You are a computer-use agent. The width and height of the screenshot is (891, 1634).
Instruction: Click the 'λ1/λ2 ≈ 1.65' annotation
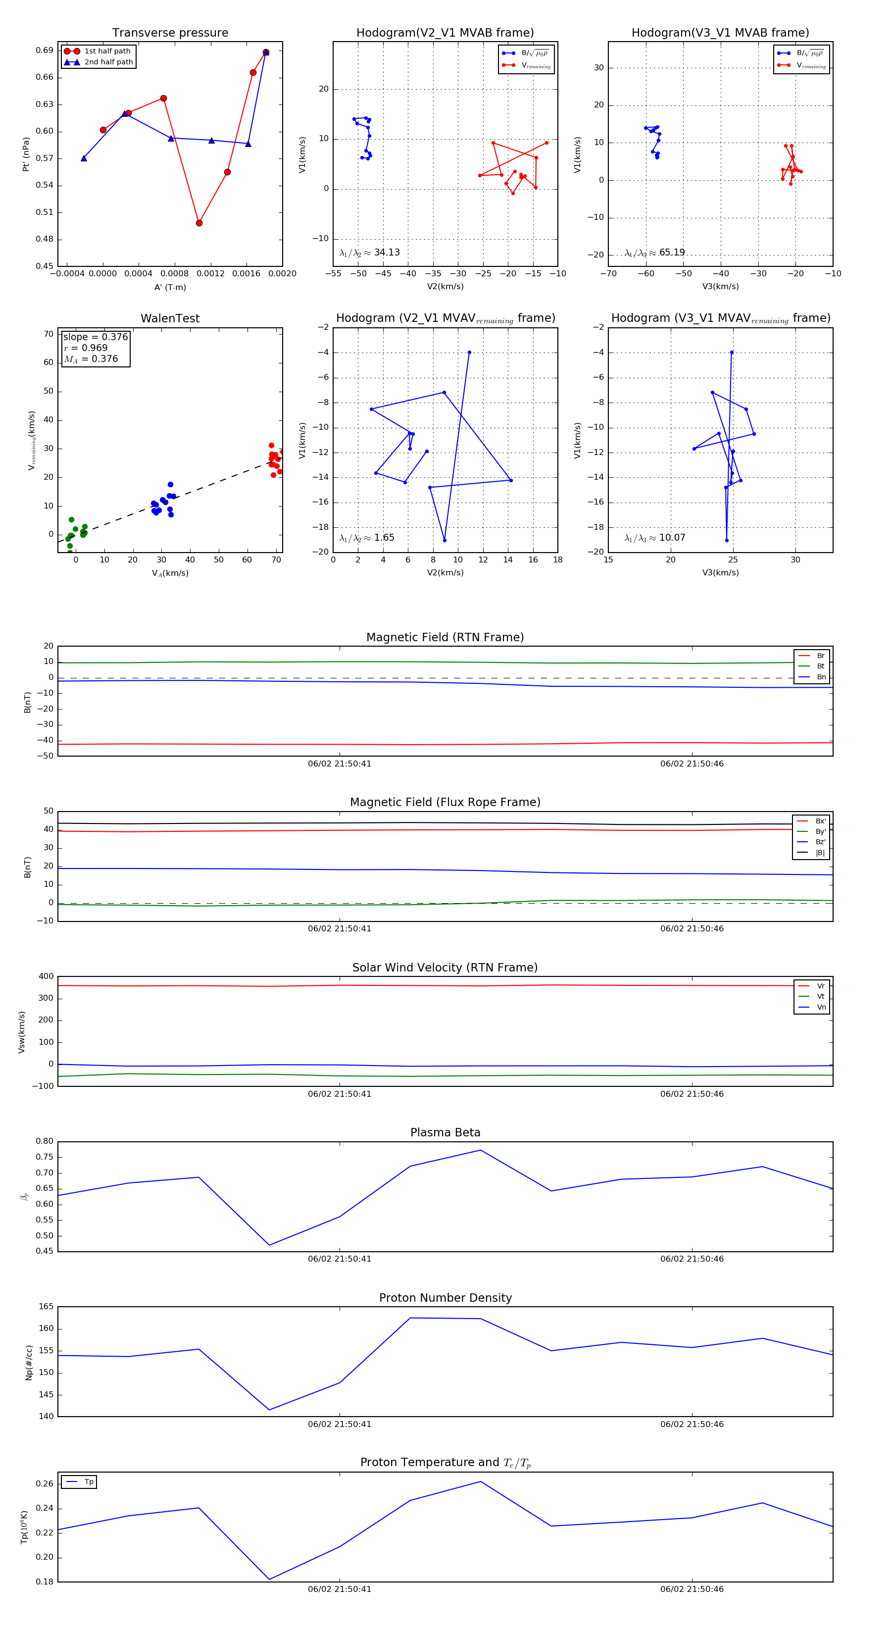366,538
